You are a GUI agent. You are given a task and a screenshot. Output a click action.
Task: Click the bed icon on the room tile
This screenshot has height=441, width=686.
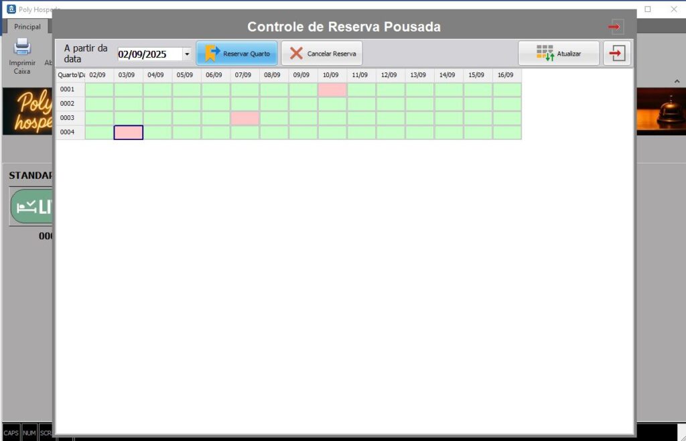click(27, 206)
